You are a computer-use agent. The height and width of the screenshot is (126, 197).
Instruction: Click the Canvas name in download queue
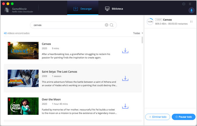click(167, 20)
